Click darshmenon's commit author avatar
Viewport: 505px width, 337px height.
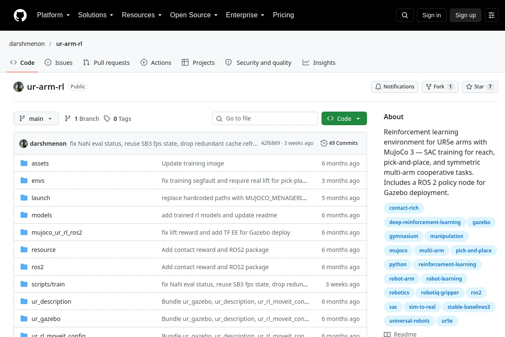(24, 143)
